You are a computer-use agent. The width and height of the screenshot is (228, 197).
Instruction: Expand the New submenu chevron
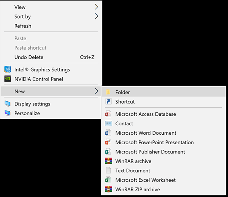click(97, 91)
